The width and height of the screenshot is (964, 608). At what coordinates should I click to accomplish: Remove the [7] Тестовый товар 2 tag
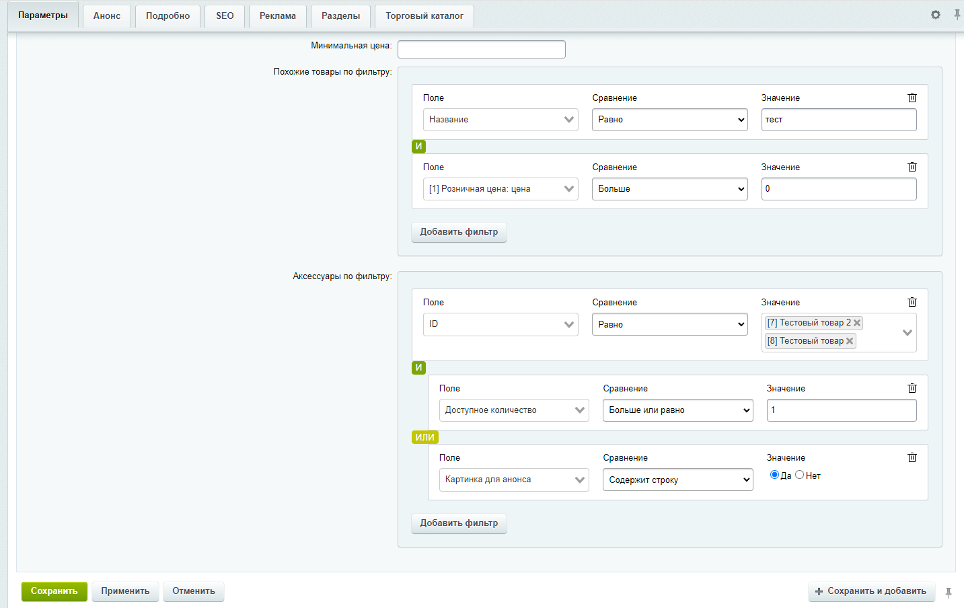click(857, 323)
